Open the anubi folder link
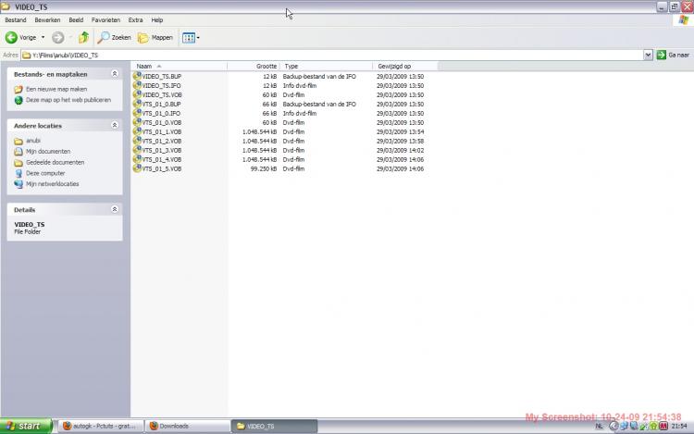694x434 pixels. pyautogui.click(x=33, y=141)
